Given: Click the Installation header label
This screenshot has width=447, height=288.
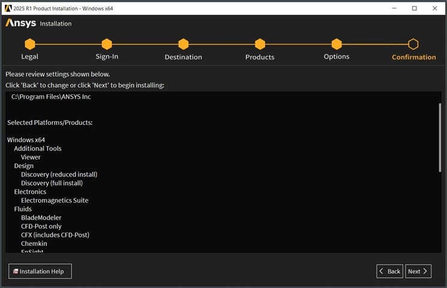Looking at the screenshot, I should (x=56, y=23).
